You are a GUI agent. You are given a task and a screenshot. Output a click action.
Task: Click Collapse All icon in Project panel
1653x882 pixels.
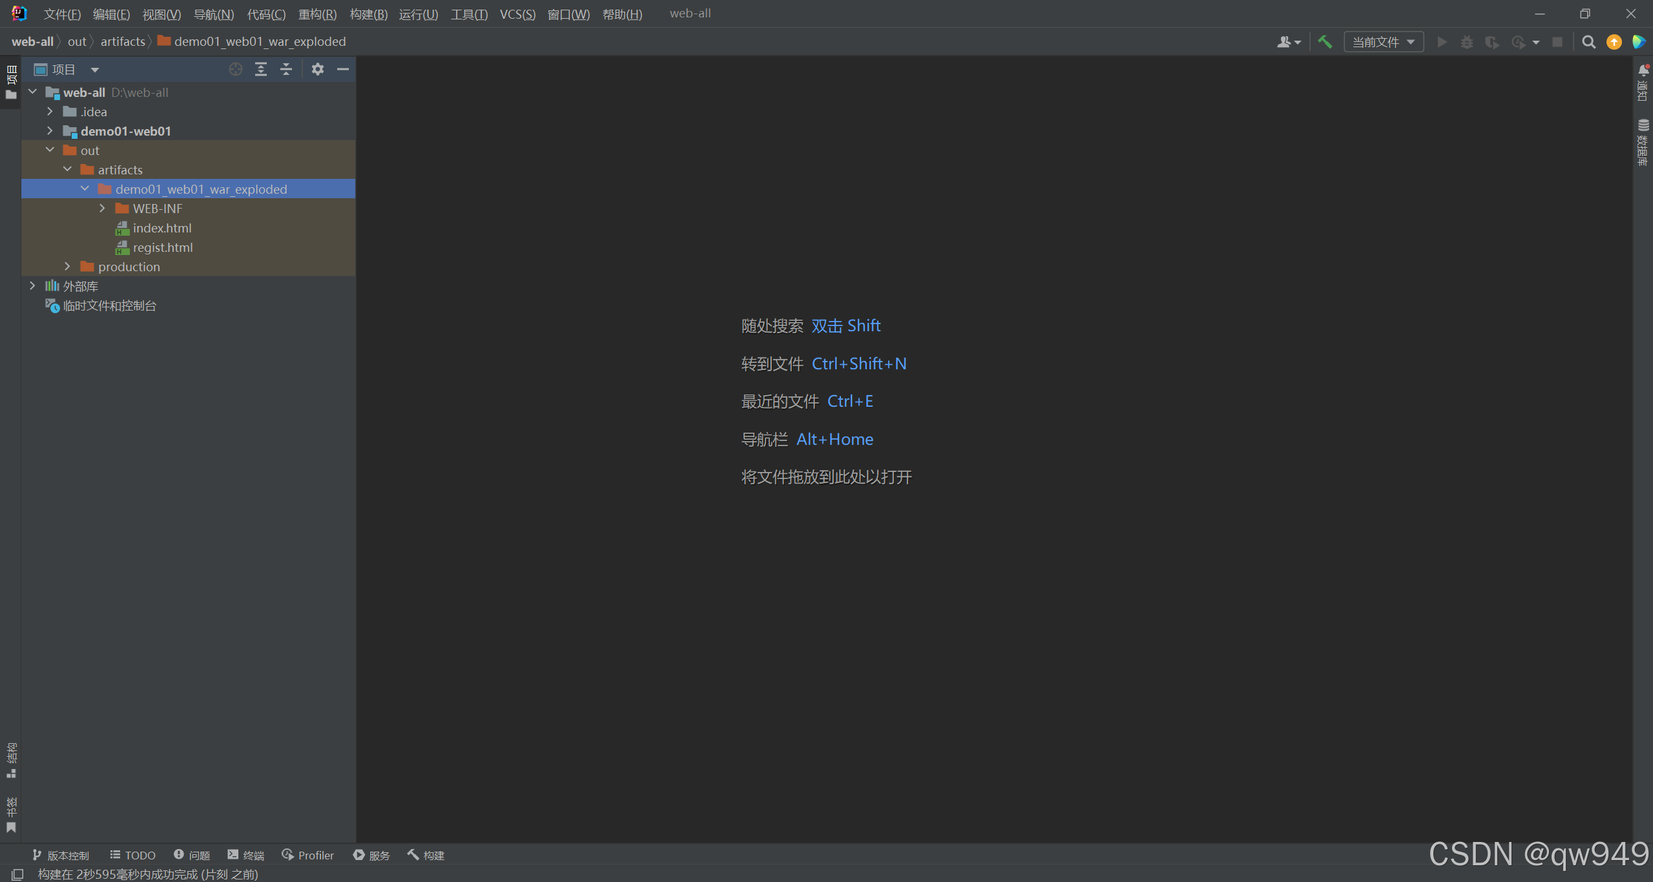[286, 69]
